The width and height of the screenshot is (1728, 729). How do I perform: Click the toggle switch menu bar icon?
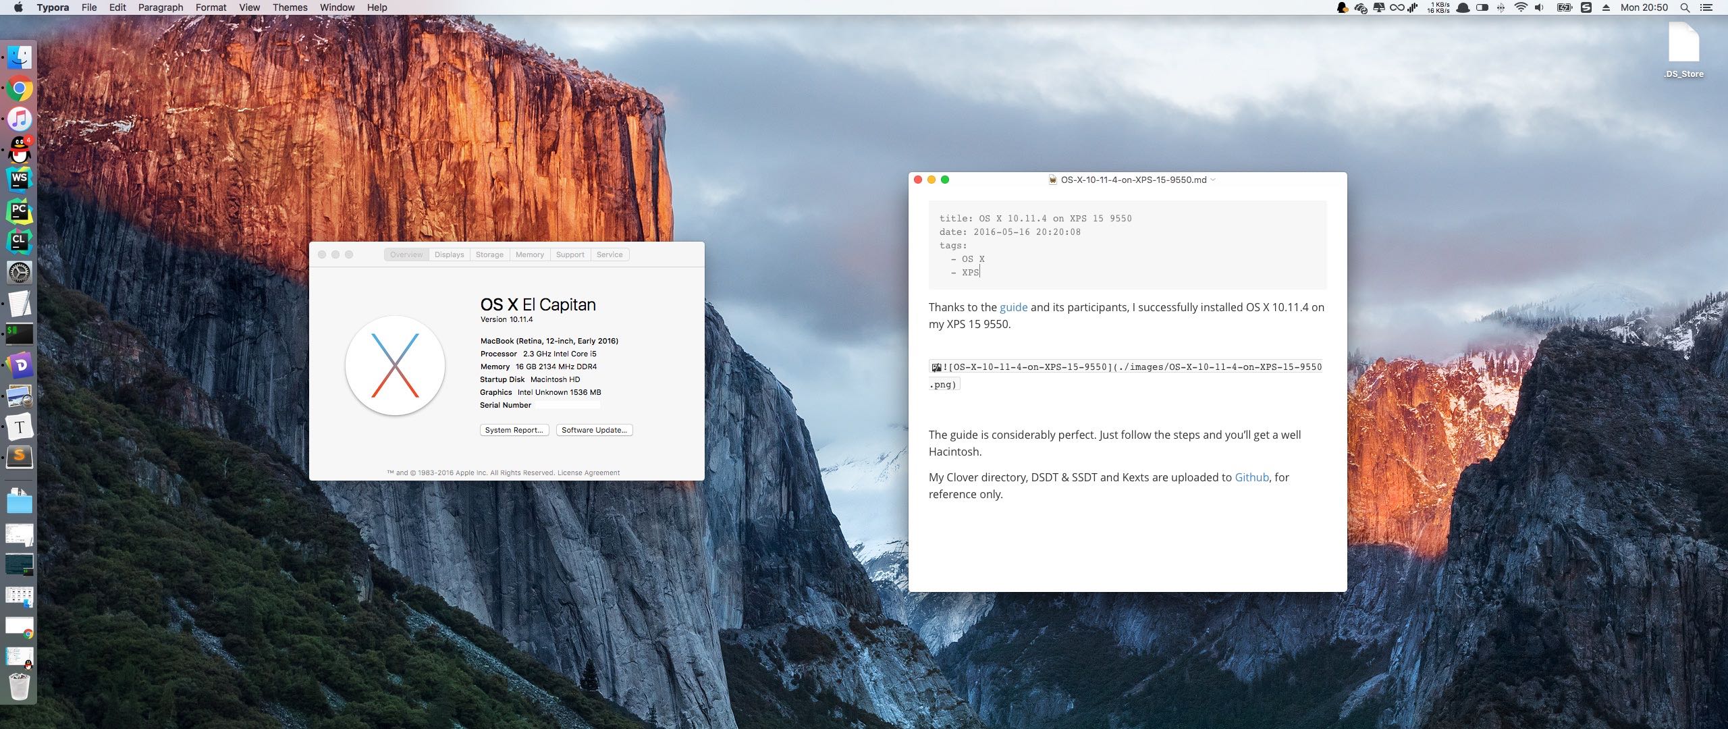click(1482, 7)
